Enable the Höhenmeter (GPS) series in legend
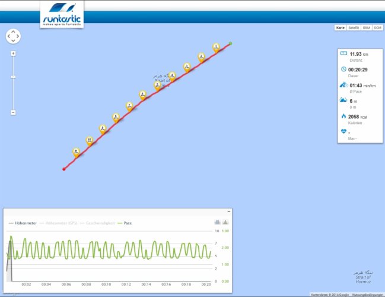The width and height of the screenshot is (385, 297). click(x=61, y=223)
